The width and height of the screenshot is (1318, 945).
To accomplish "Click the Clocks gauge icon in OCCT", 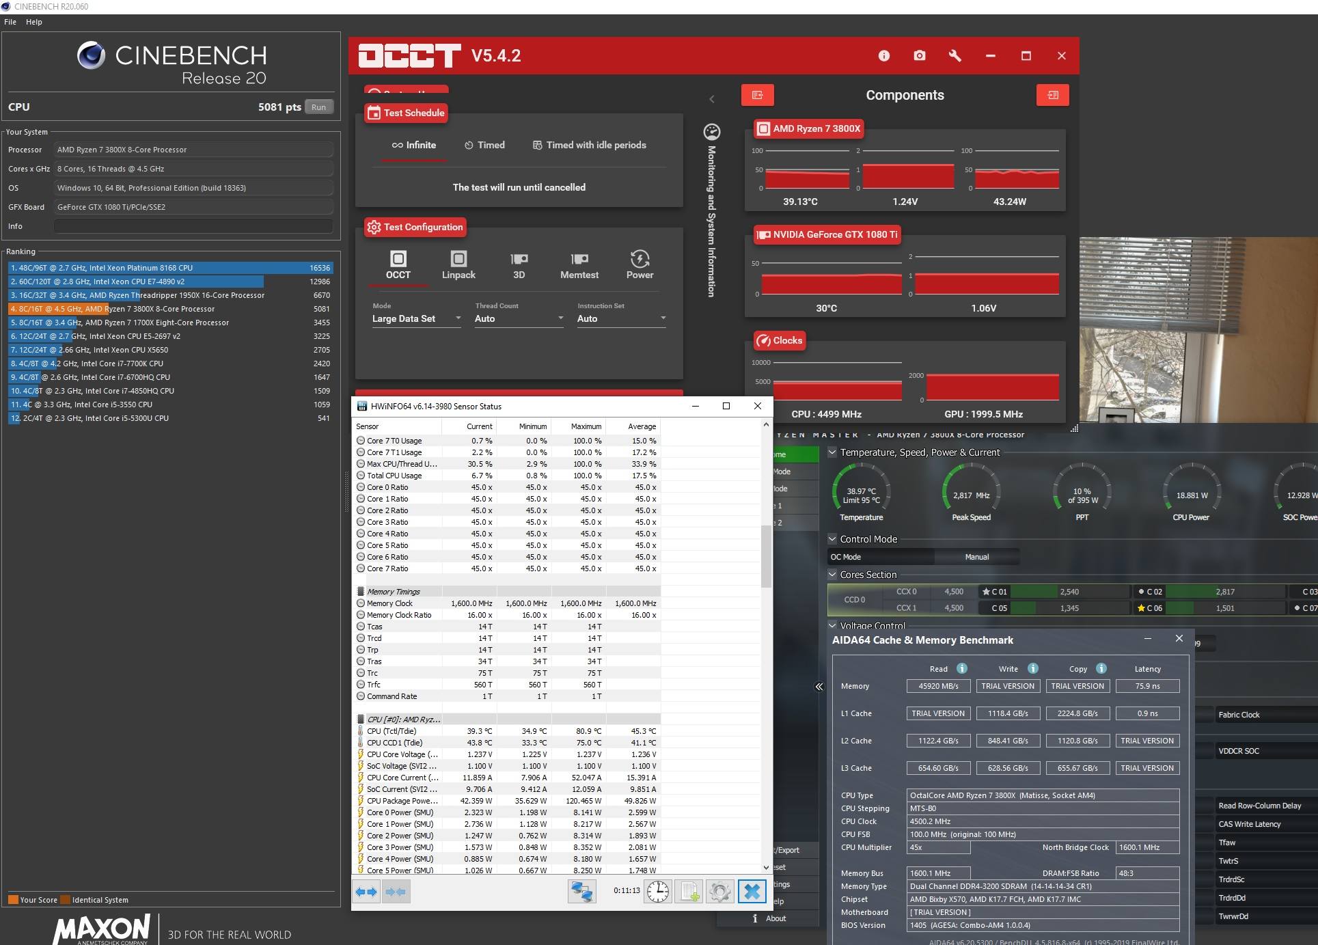I will (x=763, y=341).
